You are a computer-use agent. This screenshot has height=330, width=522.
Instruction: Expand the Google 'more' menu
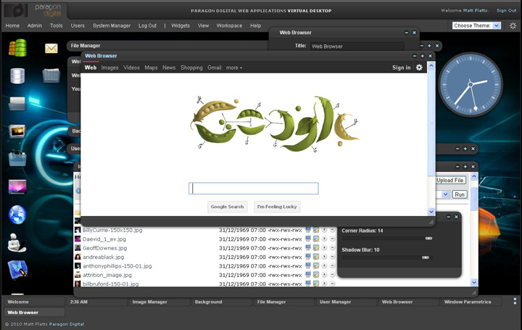(x=234, y=67)
